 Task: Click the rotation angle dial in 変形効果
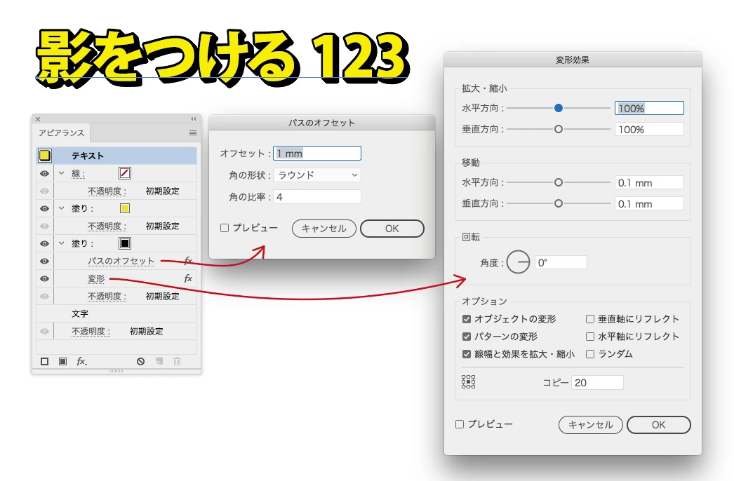click(518, 262)
